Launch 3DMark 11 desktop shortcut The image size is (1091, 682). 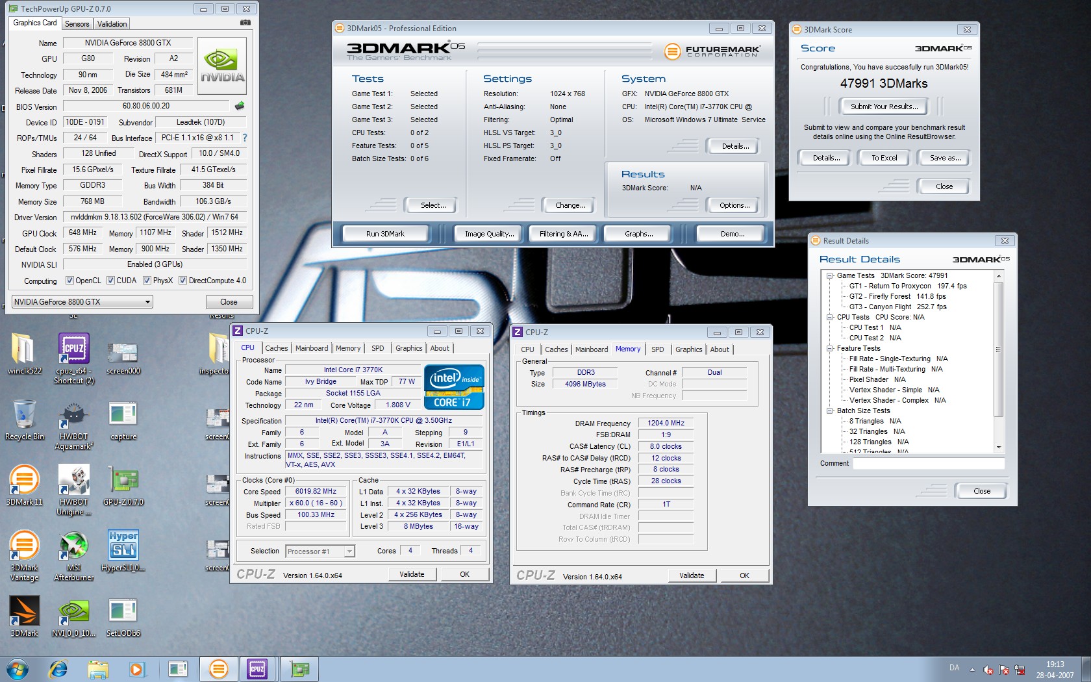pos(24,485)
